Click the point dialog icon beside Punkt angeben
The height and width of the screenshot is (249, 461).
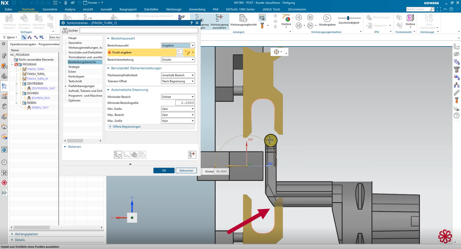(180, 53)
